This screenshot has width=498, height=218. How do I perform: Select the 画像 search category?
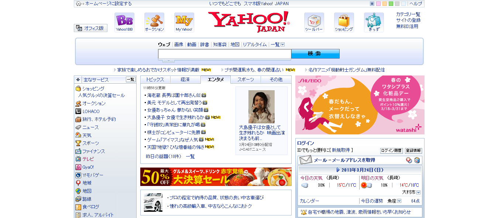pos(179,45)
